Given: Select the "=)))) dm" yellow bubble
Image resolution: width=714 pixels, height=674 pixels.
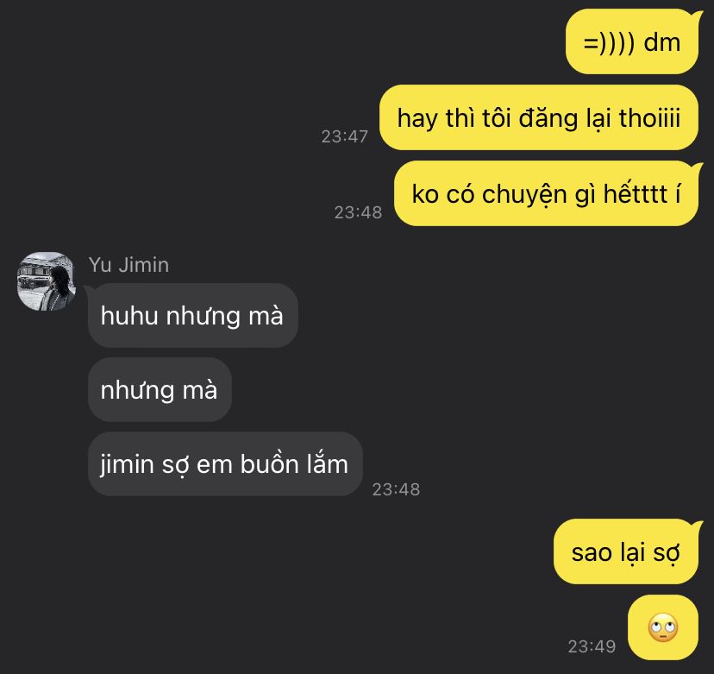Looking at the screenshot, I should [632, 42].
